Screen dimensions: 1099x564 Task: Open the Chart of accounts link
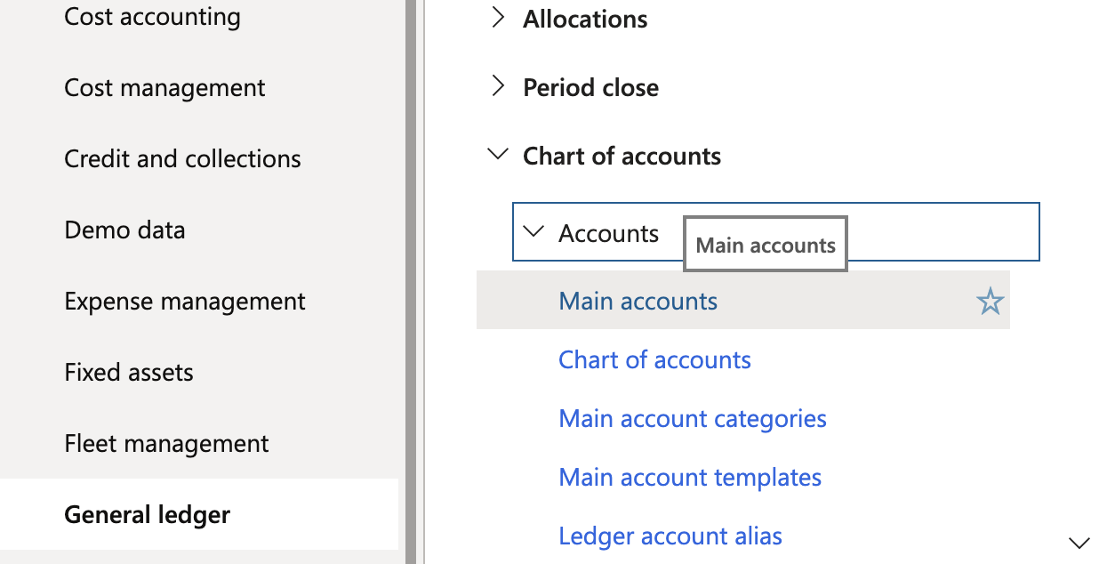pos(654,359)
